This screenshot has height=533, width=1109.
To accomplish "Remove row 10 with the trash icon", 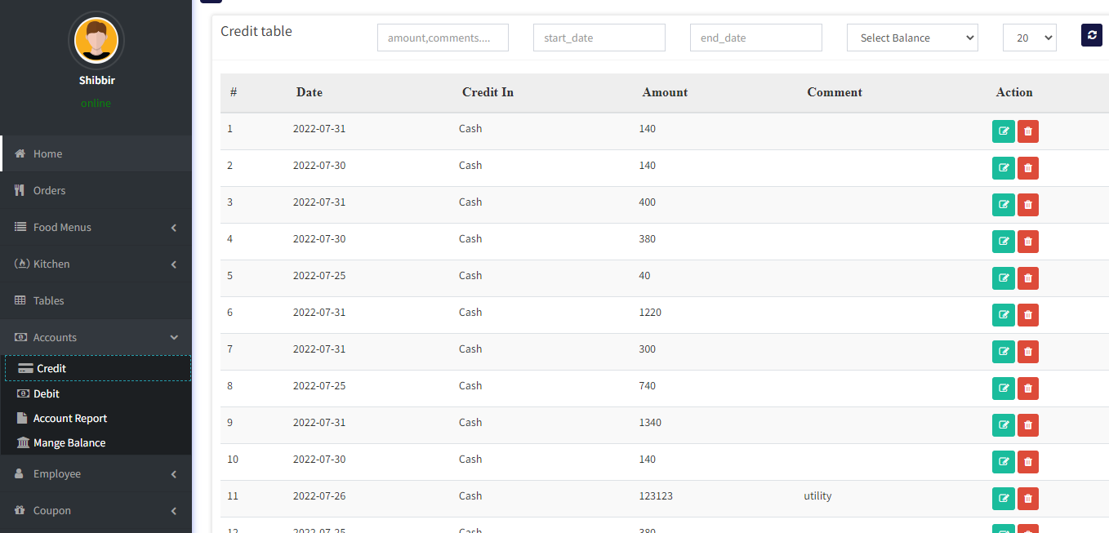I will click(x=1028, y=462).
